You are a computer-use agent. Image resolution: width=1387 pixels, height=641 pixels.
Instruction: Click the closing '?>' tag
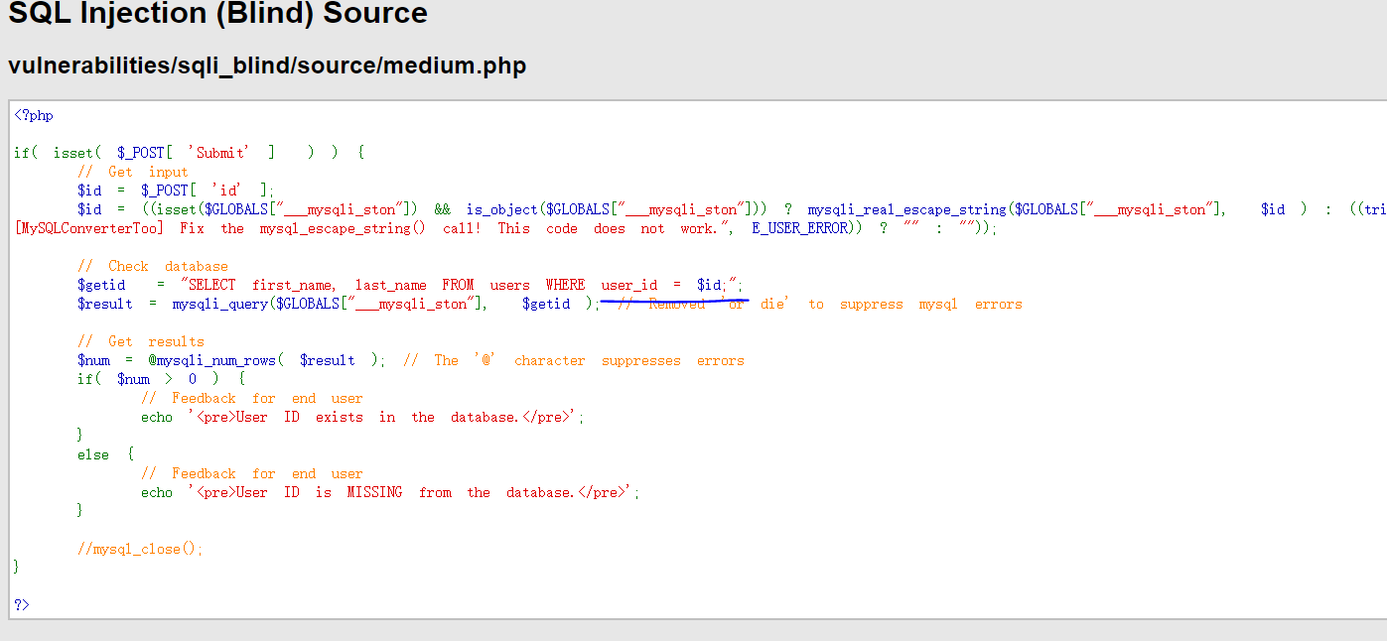pyautogui.click(x=22, y=605)
